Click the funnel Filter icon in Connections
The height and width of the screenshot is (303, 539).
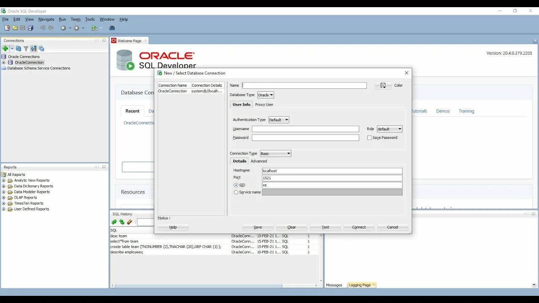tap(26, 48)
